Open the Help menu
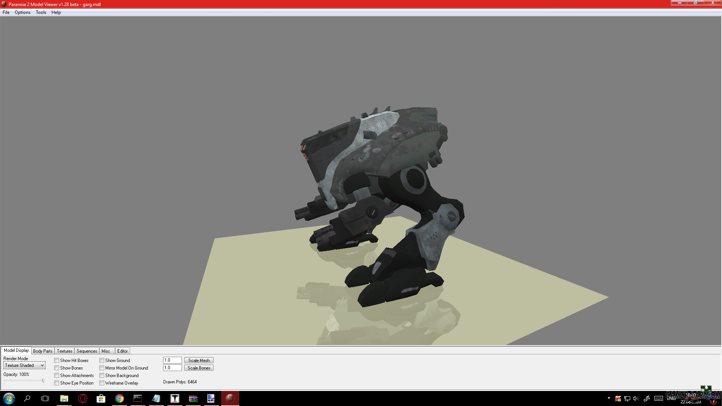Viewport: 722px width, 406px height. coord(56,12)
